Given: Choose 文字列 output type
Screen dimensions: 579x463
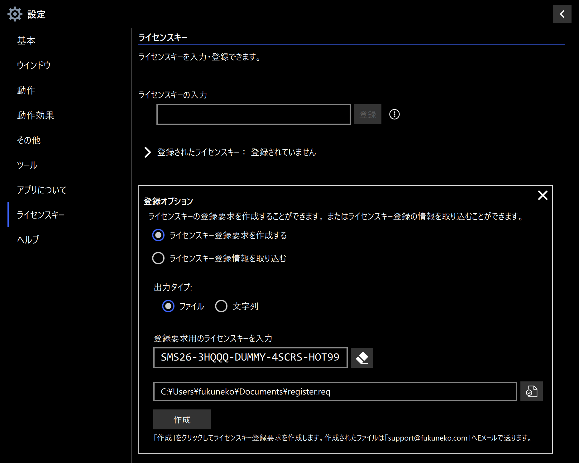Looking at the screenshot, I should (221, 306).
